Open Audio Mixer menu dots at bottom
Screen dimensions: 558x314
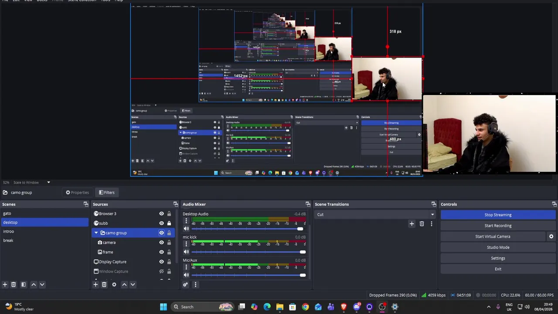click(195, 284)
